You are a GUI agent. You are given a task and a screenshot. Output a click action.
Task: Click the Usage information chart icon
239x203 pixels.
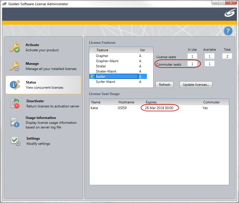point(15,122)
